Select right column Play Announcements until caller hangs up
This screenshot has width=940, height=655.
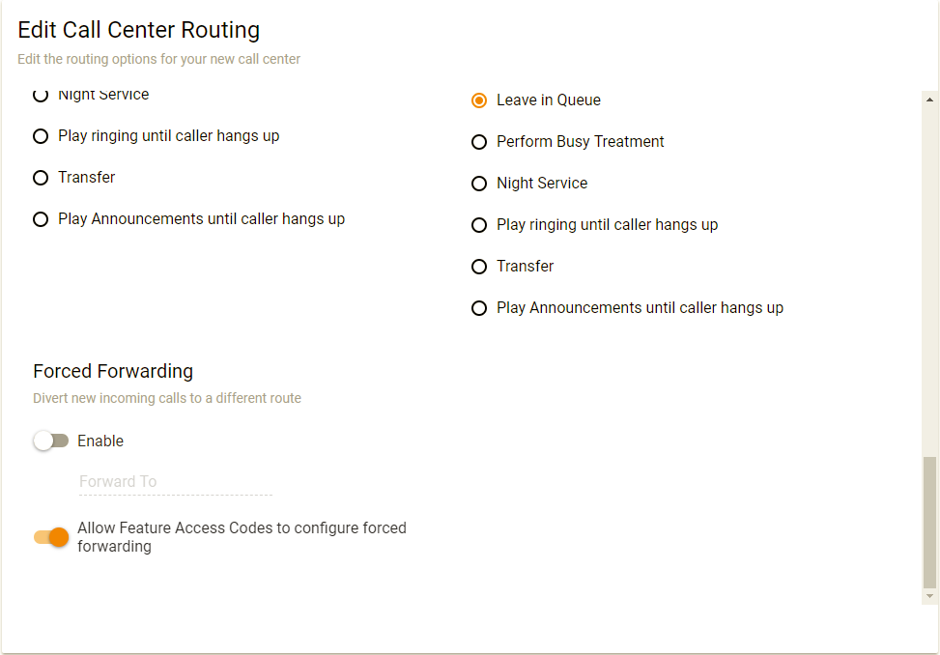tap(479, 308)
